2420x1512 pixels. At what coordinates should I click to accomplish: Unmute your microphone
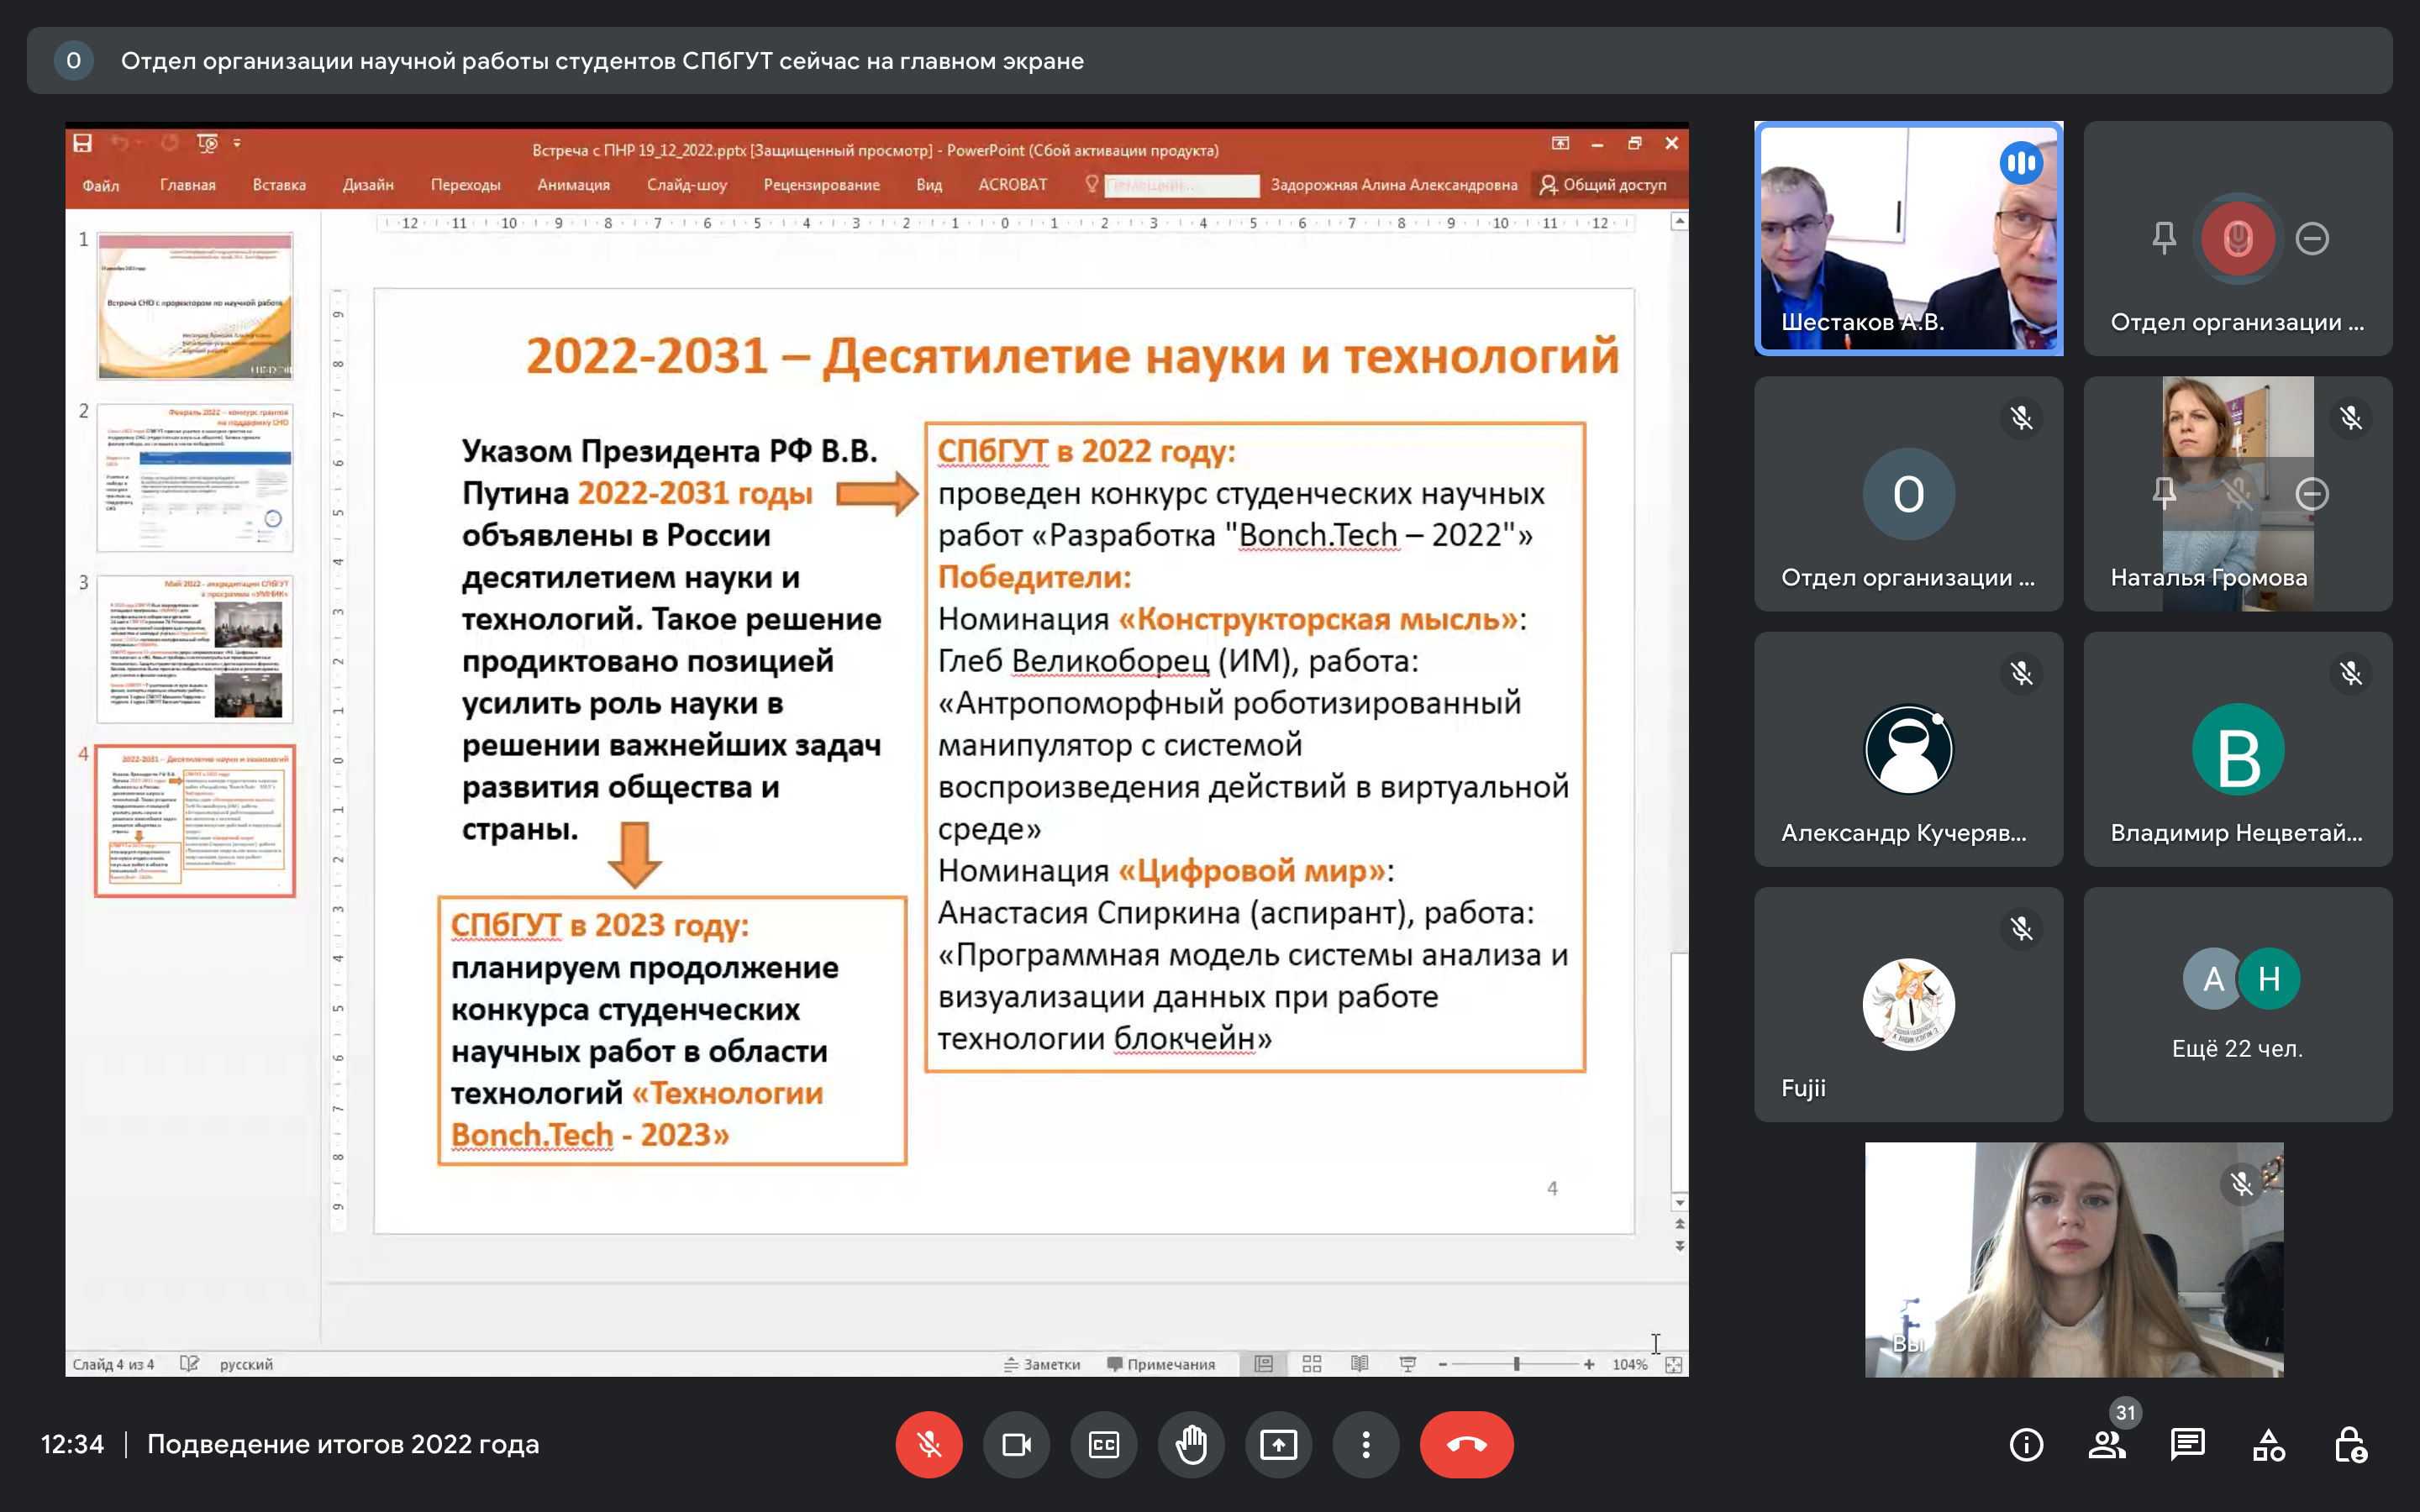[929, 1444]
